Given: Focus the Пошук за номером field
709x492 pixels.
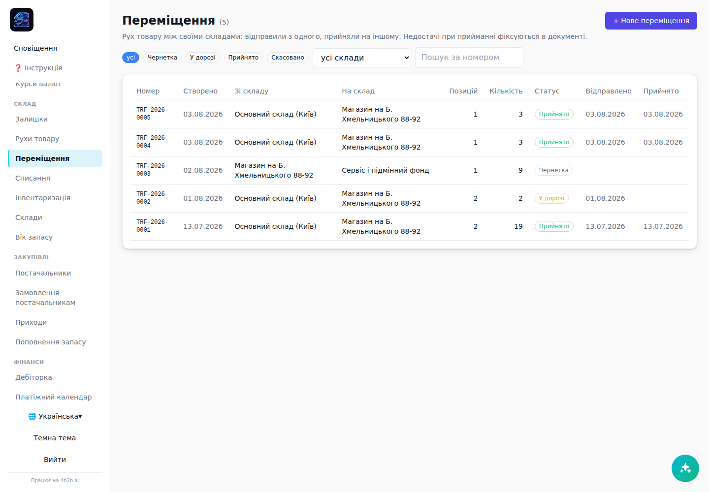Looking at the screenshot, I should pos(469,58).
